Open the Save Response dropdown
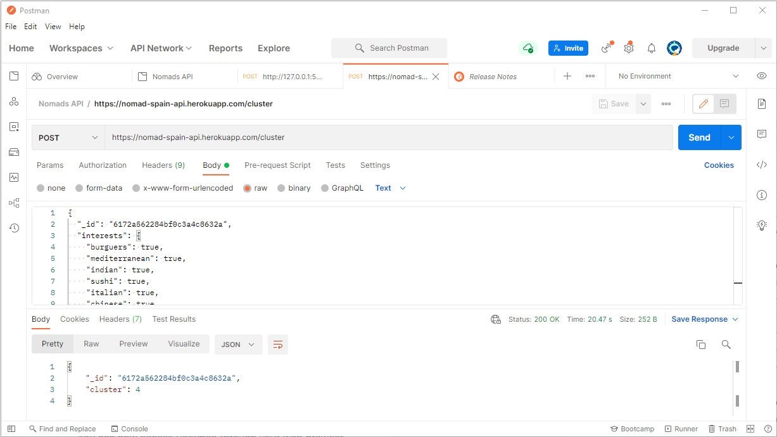Viewport: 777px width, 437px height. click(705, 319)
